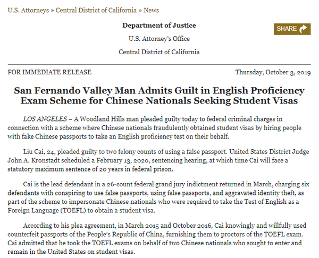The image size is (319, 258).
Task: Click the italic LOS ANGELES dateline
Action: [x=45, y=119]
